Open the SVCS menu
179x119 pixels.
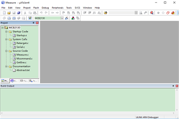[77, 8]
